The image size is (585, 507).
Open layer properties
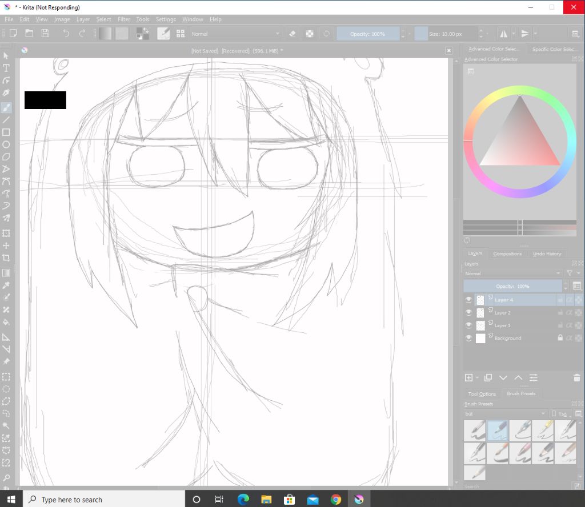tap(534, 377)
